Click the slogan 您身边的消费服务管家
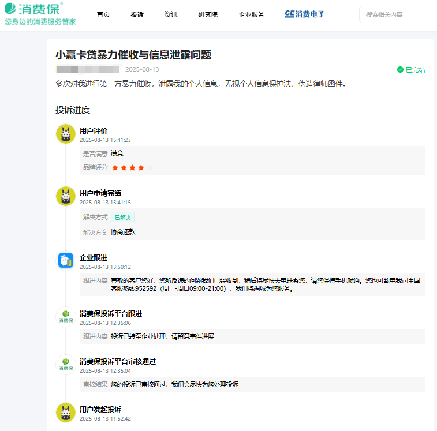The width and height of the screenshot is (437, 431). coord(40,22)
